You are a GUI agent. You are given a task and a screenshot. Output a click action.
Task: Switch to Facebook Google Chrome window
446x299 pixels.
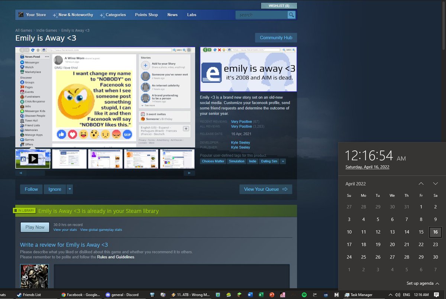click(x=81, y=295)
